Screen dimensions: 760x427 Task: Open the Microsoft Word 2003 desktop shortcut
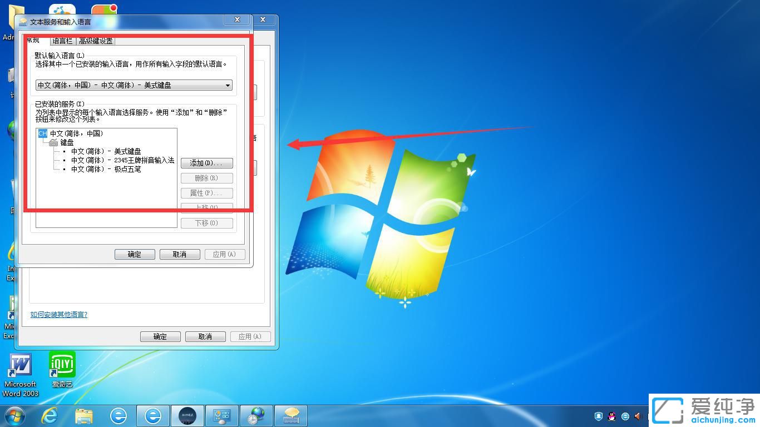[20, 375]
